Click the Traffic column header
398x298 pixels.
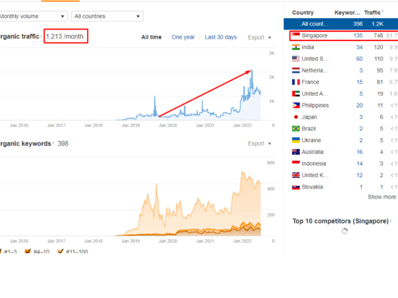click(373, 13)
